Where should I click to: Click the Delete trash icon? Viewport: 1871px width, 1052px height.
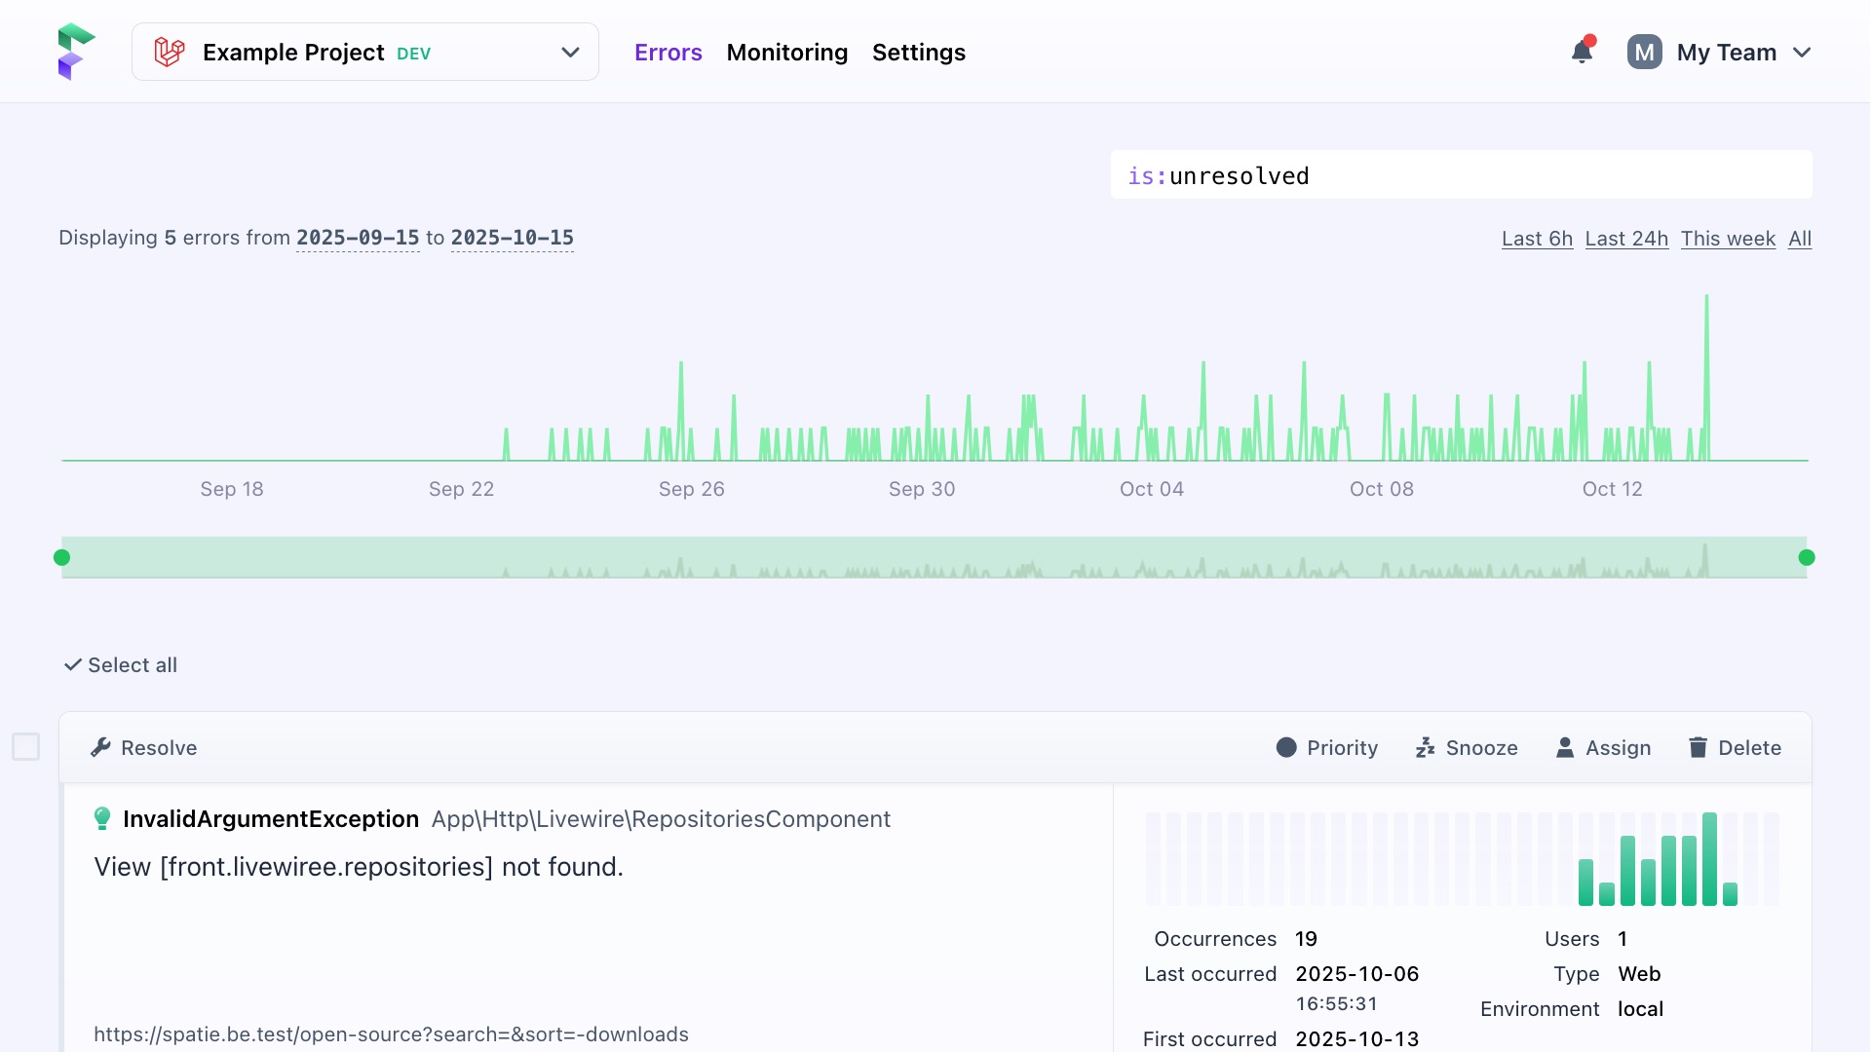[1698, 748]
